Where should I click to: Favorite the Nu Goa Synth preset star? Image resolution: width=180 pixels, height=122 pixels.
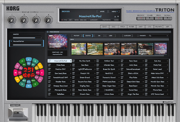95,61
